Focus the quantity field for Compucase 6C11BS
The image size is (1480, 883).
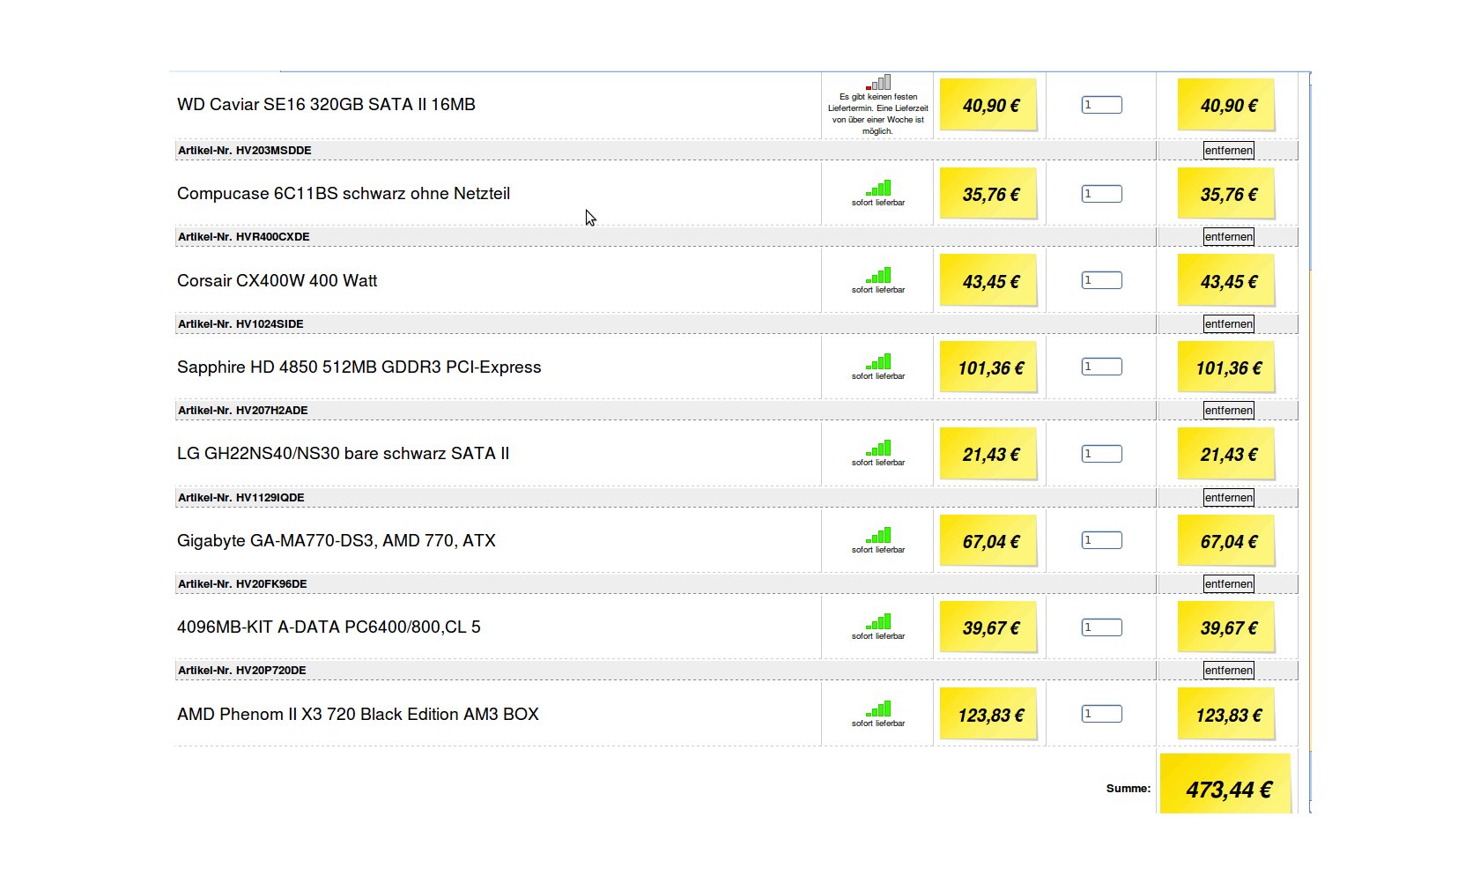tap(1102, 194)
